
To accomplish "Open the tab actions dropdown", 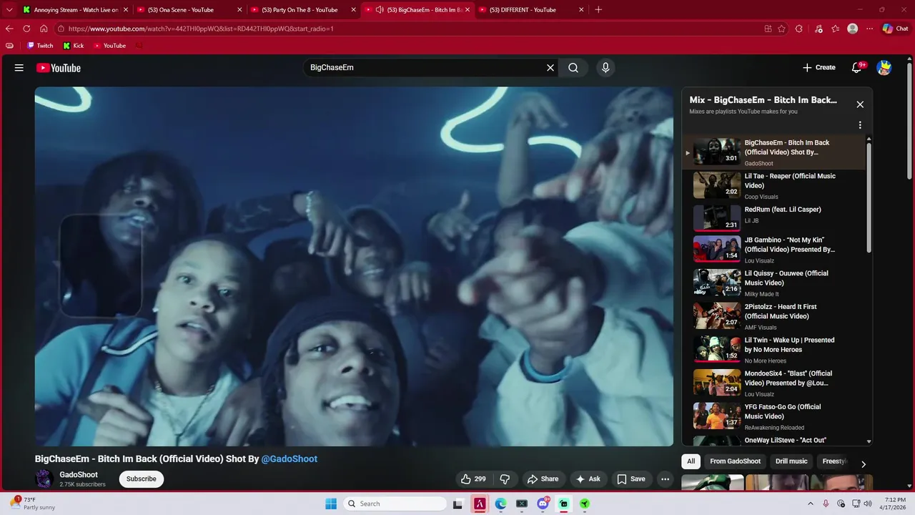I will [x=9, y=10].
